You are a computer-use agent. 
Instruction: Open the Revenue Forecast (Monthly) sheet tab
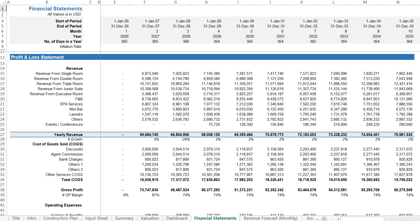270,218
